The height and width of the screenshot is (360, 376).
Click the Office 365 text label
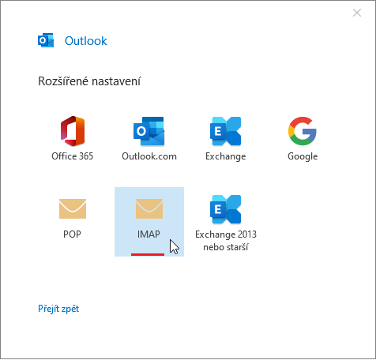pyautogui.click(x=73, y=156)
